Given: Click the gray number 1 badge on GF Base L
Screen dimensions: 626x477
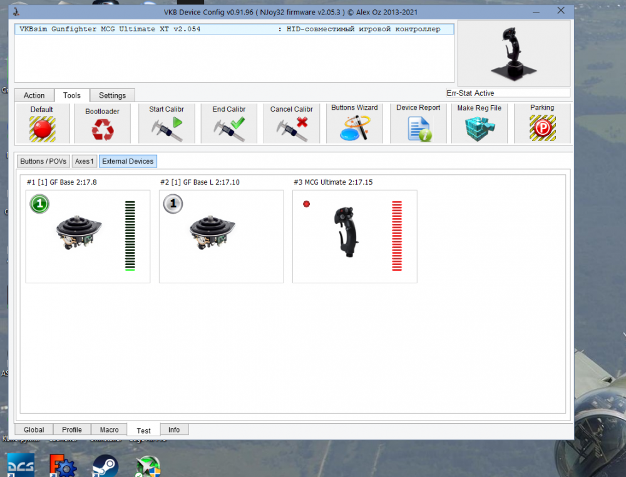Looking at the screenshot, I should (173, 204).
